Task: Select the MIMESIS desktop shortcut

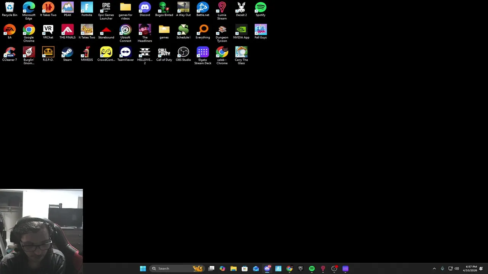Action: pos(87,54)
